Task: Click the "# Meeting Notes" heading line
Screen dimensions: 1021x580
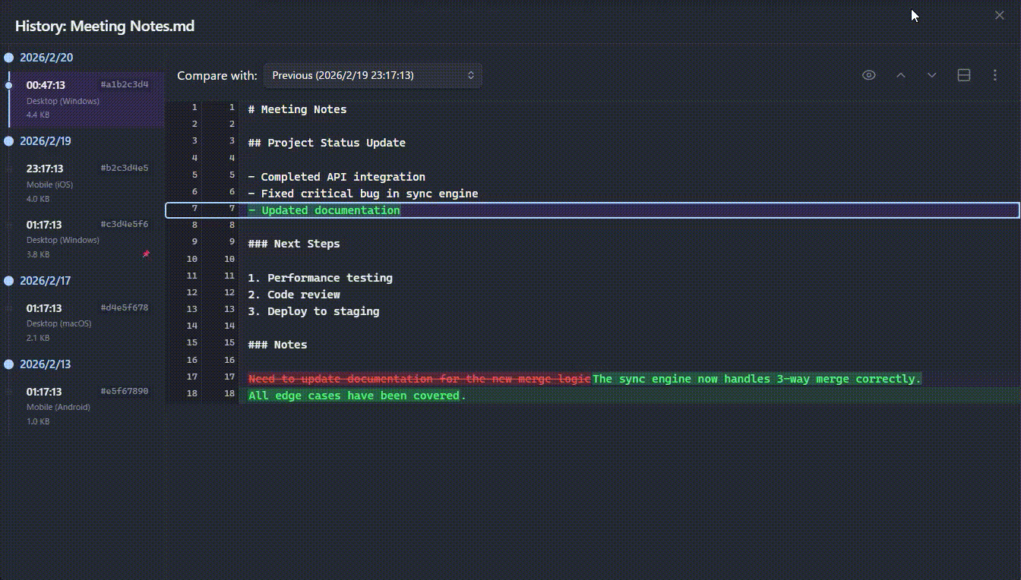Action: [297, 109]
